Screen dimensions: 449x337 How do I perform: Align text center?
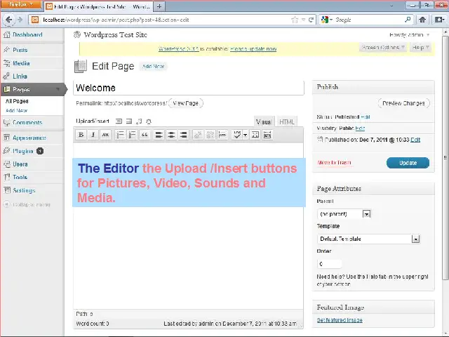click(171, 135)
